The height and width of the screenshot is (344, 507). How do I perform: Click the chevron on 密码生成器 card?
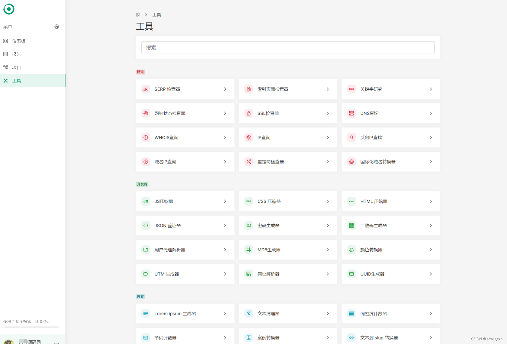[x=328, y=226]
